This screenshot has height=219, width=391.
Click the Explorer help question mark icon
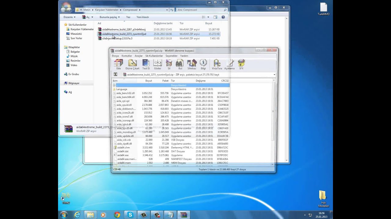pyautogui.click(x=223, y=17)
